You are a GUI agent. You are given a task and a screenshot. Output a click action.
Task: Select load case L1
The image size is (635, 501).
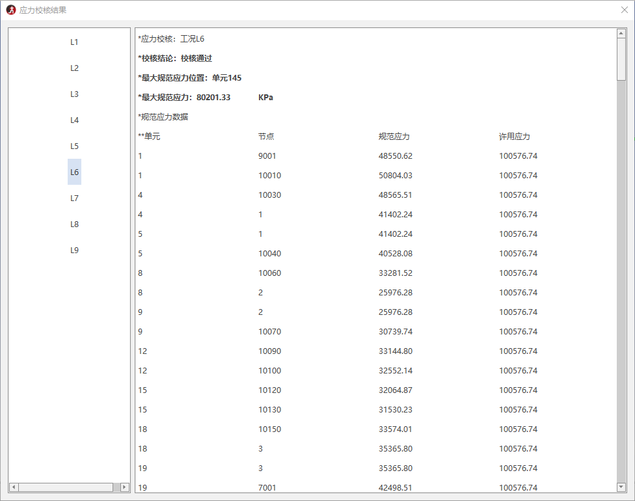click(74, 42)
